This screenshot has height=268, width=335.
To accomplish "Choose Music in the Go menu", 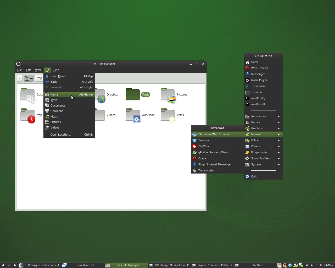I will tap(69, 116).
